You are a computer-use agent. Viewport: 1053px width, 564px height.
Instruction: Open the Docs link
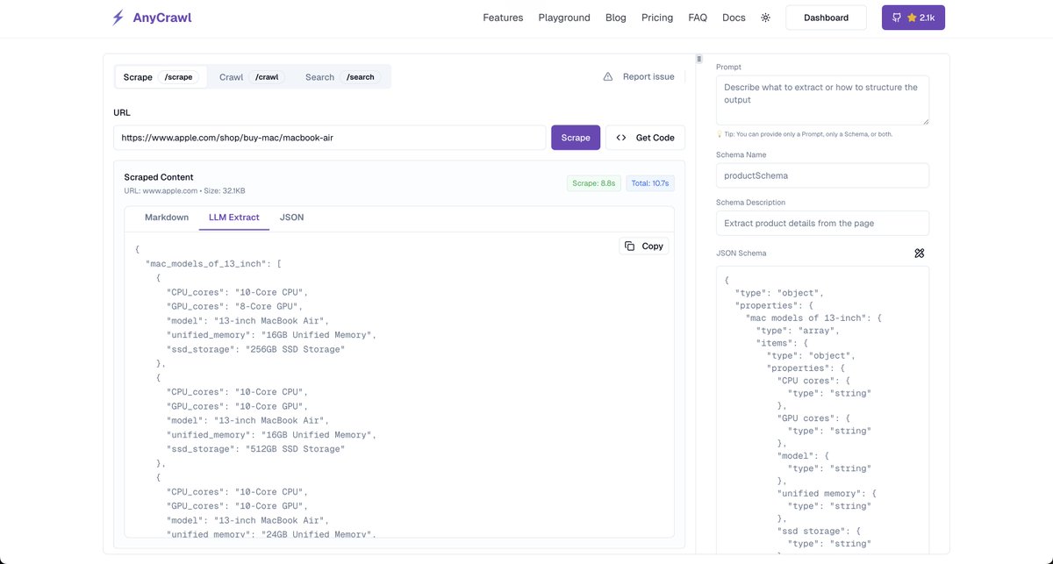click(734, 18)
